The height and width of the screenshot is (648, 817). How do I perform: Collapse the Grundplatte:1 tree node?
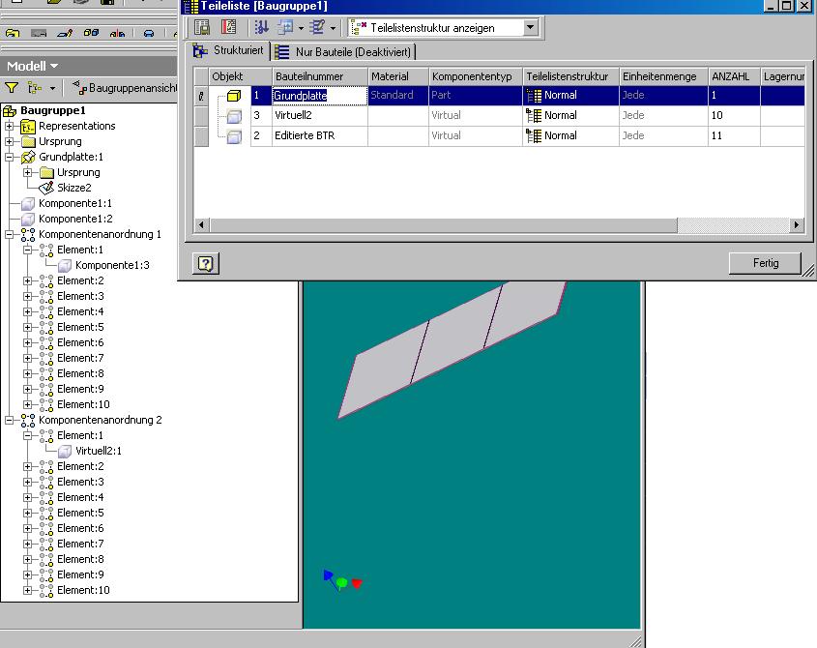click(x=9, y=157)
